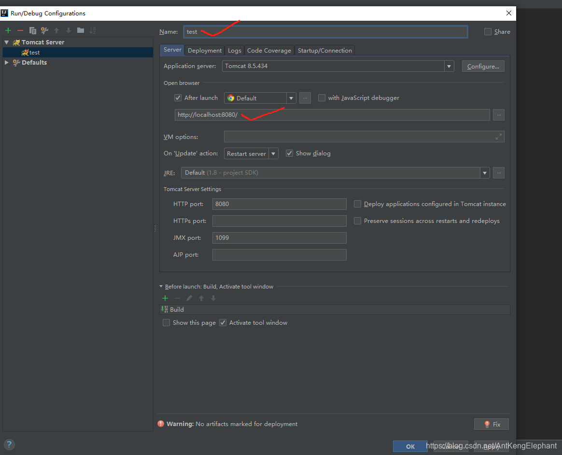Expand the VM options field
Screen dimensions: 562x455
point(499,137)
